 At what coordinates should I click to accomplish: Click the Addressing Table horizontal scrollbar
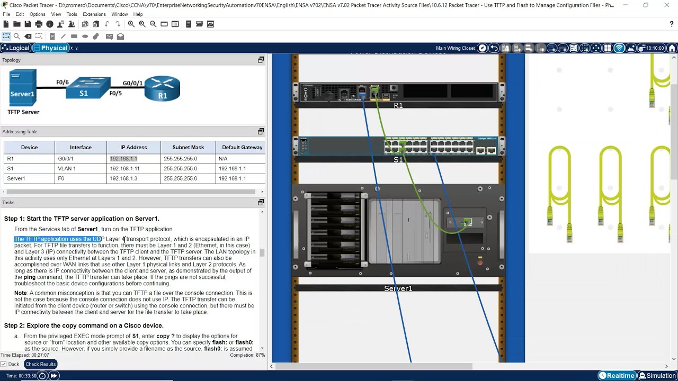(131, 192)
